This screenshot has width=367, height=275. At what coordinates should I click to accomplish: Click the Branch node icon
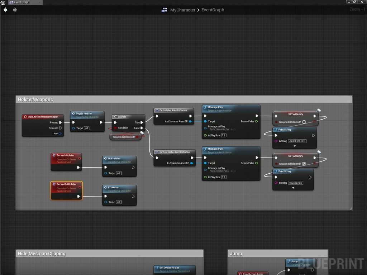coord(115,117)
